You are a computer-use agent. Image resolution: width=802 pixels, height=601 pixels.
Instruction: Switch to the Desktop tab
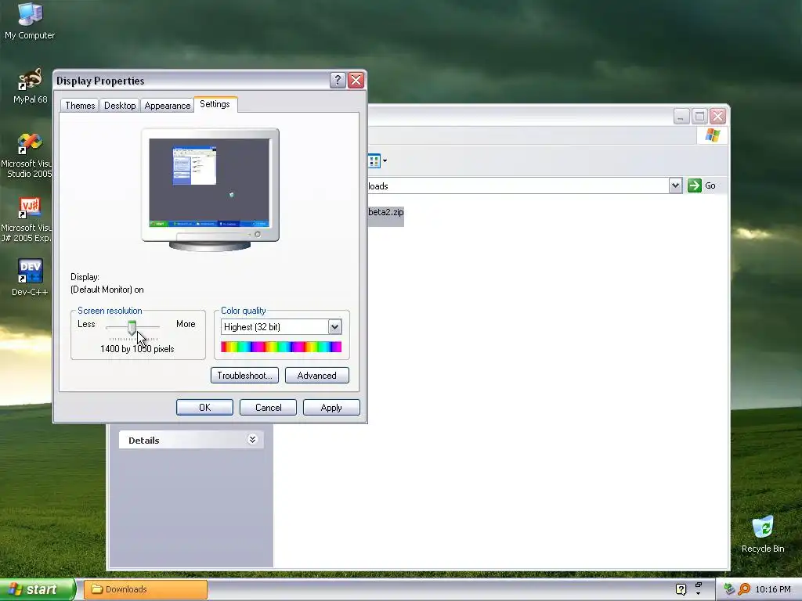pos(120,106)
